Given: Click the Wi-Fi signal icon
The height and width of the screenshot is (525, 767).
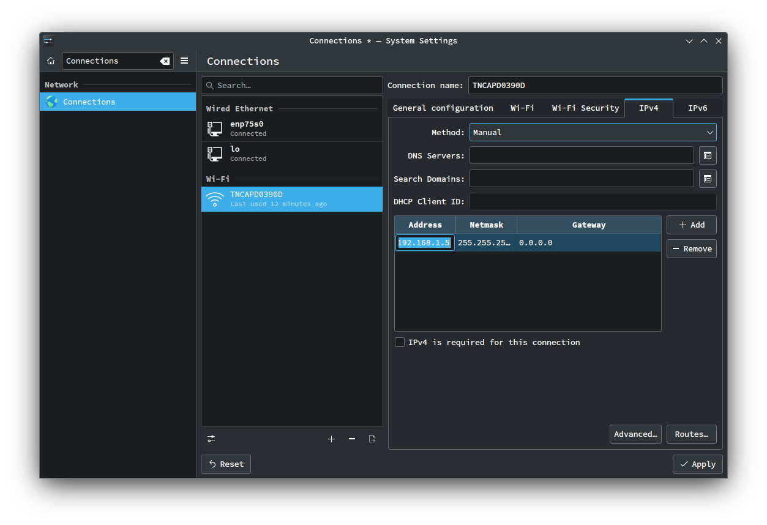Looking at the screenshot, I should 215,199.
